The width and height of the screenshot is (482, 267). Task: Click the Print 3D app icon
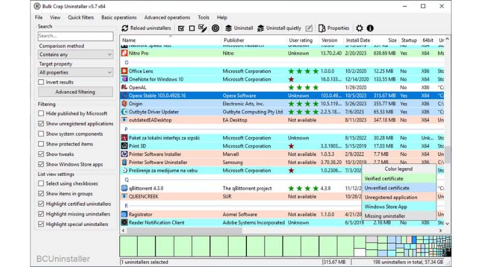(x=124, y=146)
